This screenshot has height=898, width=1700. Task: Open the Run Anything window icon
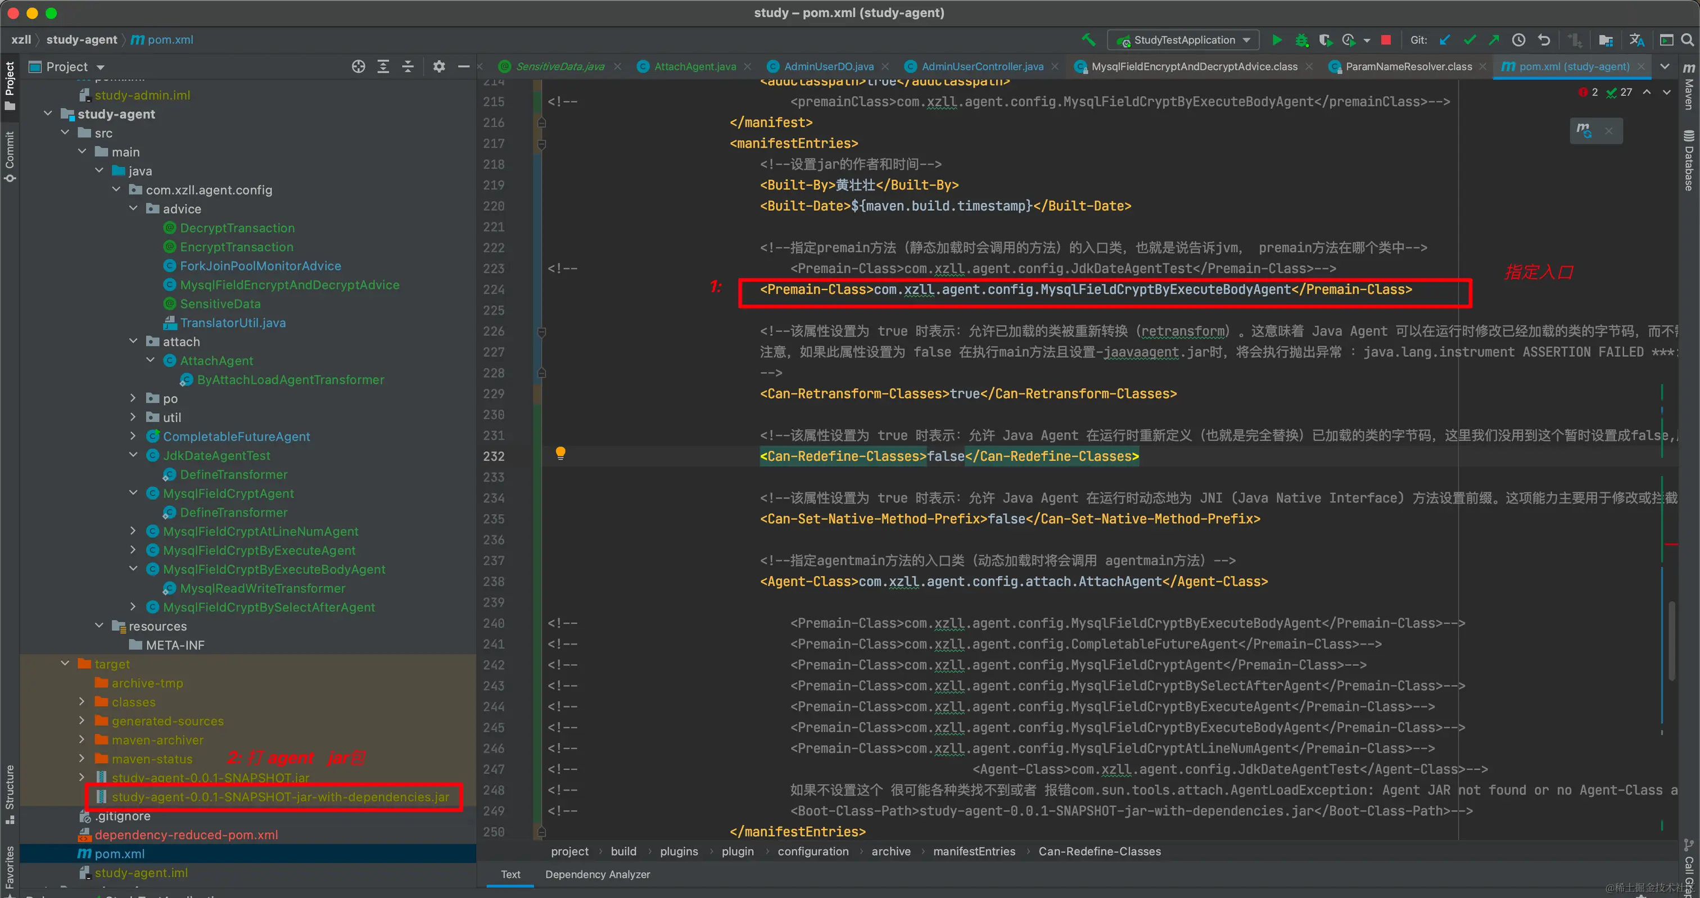click(1666, 40)
